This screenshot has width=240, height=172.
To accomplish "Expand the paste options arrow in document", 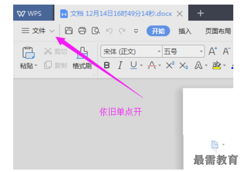I will pos(223,144).
